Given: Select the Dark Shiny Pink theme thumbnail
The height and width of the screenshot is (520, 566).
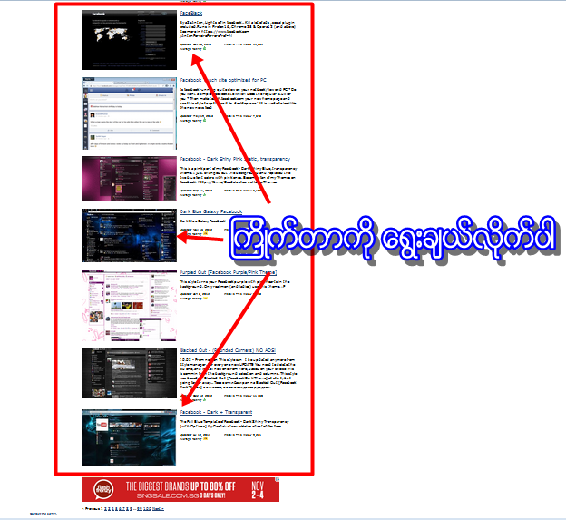Looking at the screenshot, I should (129, 179).
